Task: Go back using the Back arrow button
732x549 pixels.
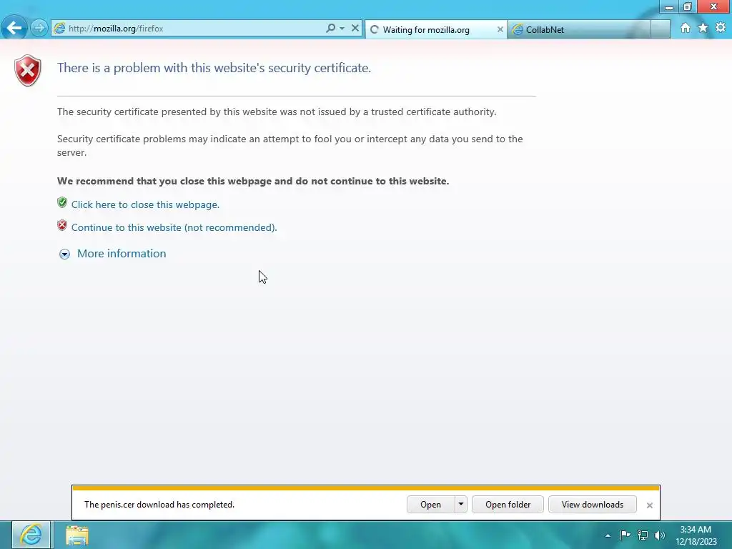Action: [14, 28]
